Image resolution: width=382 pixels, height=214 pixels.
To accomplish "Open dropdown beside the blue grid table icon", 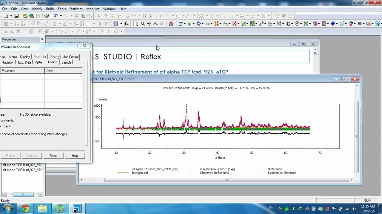I will click(x=121, y=24).
